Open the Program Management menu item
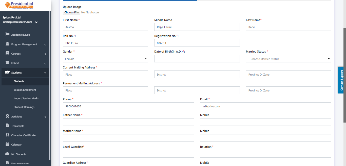The image size is (346, 166). pyautogui.click(x=24, y=44)
